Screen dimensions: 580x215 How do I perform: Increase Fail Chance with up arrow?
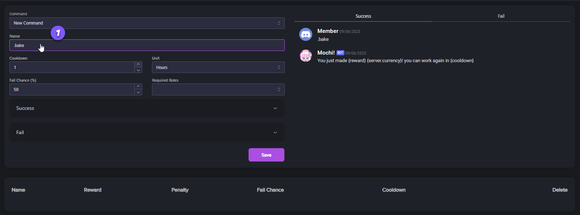coord(138,86)
